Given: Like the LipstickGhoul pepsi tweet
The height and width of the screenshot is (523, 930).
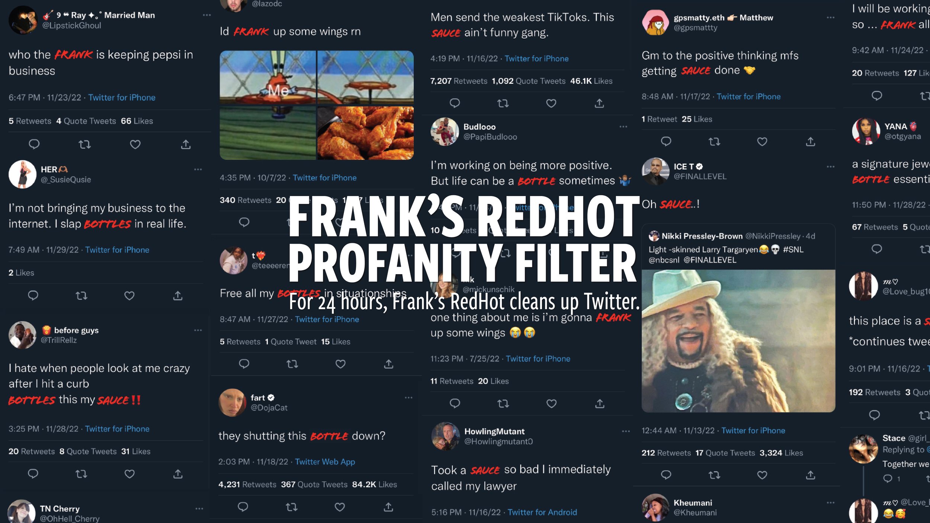Looking at the screenshot, I should (135, 144).
